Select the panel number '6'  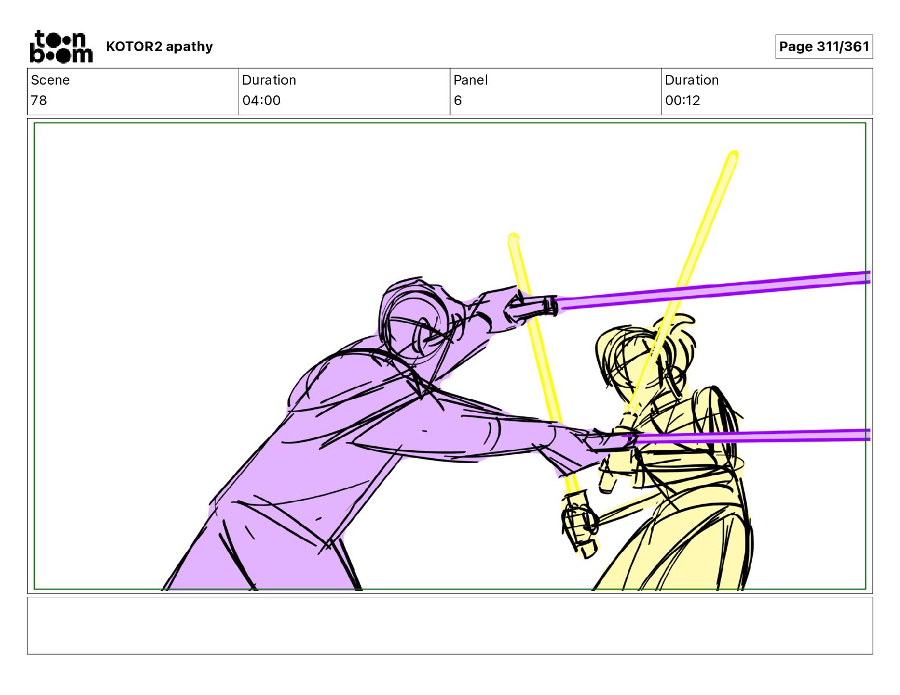[458, 101]
